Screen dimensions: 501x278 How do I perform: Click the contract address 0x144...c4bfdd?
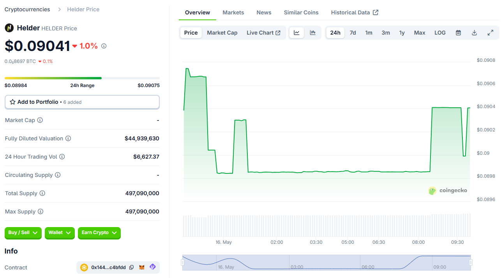pos(108,268)
